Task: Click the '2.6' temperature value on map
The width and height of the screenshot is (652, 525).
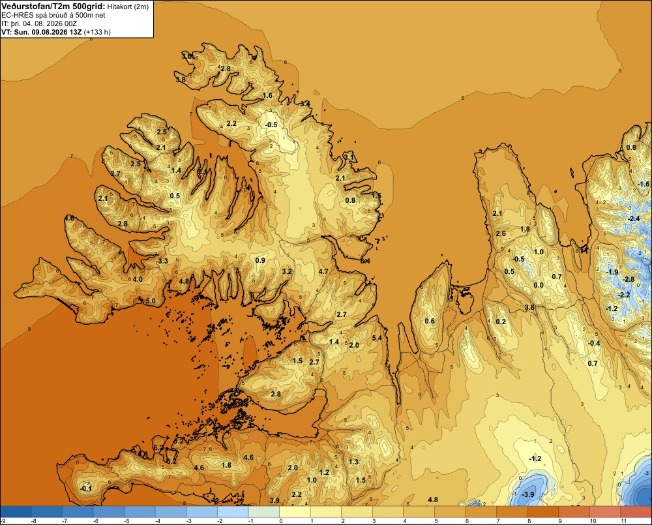Action: click(501, 233)
